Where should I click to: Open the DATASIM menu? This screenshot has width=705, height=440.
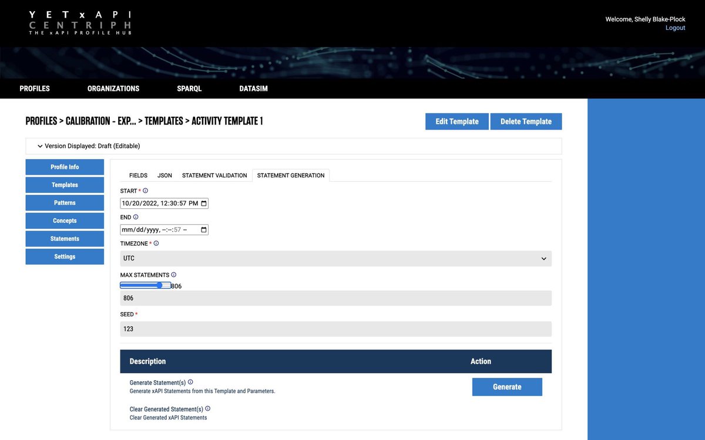point(254,89)
